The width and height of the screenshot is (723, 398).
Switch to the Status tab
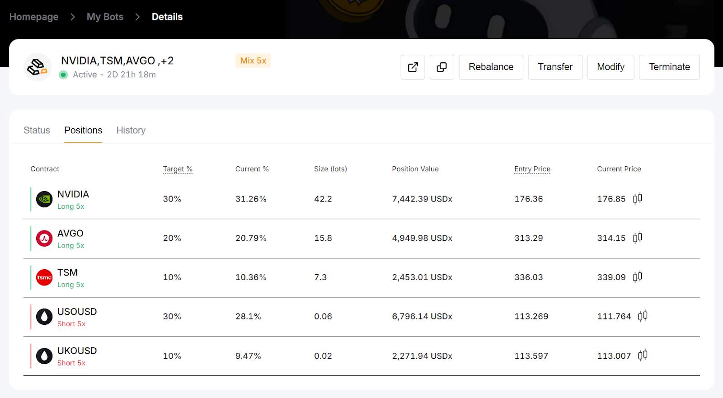[x=37, y=131]
